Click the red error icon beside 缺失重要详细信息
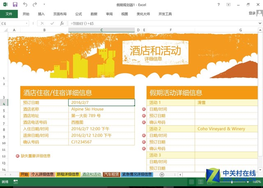Viewport: 263px width, 188px height. point(17,156)
